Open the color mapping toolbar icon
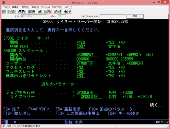This screenshot has width=170, height=129. point(34,12)
